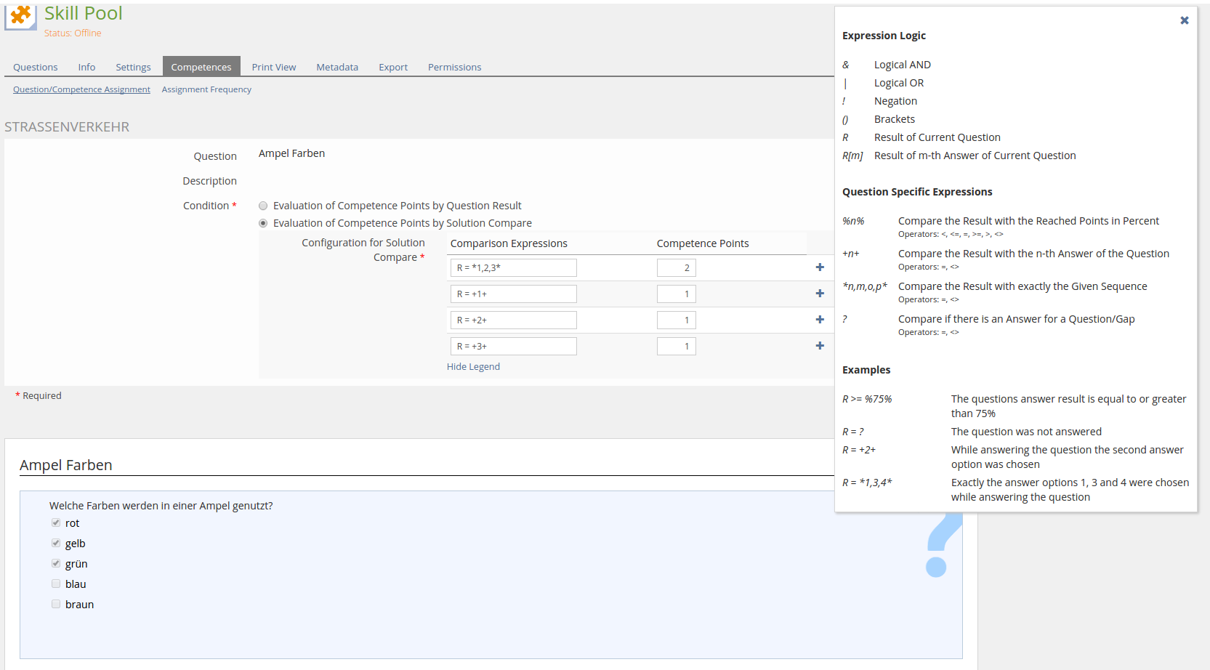Toggle the 'rot' answer checkbox

[x=56, y=523]
